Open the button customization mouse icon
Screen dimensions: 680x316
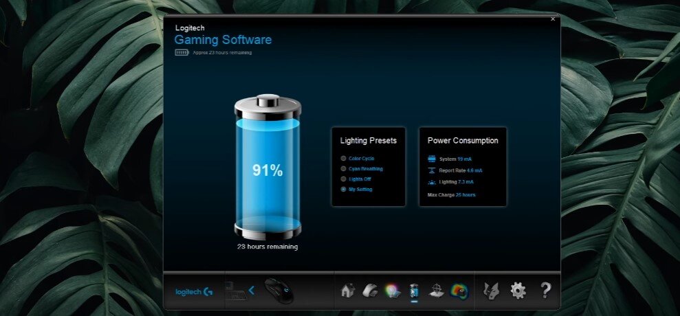(370, 290)
